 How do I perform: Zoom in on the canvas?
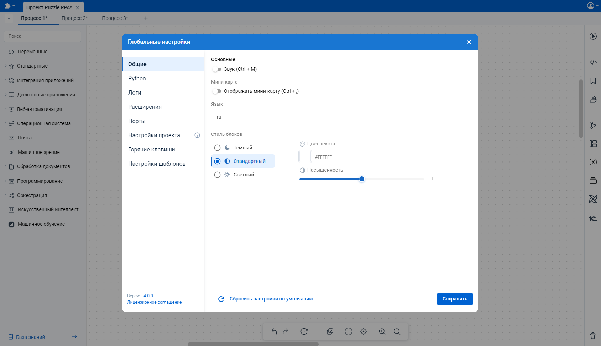pyautogui.click(x=382, y=331)
